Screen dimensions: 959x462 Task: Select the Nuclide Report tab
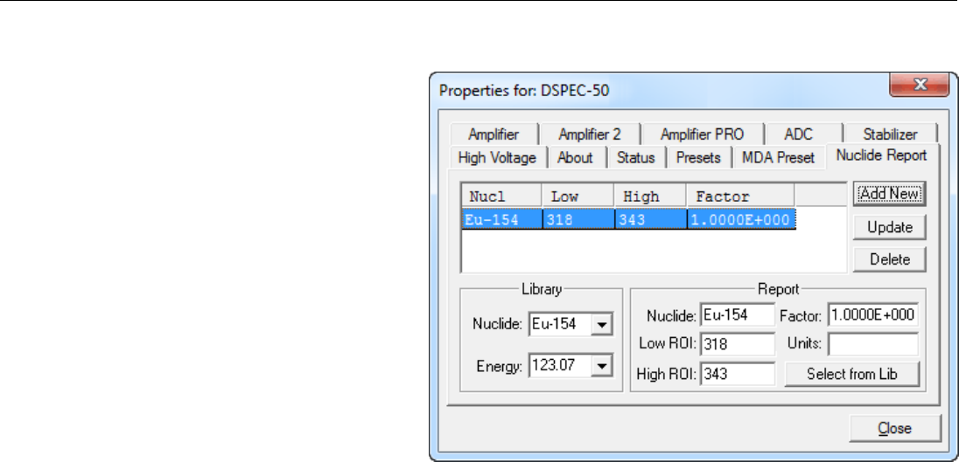pos(881,155)
